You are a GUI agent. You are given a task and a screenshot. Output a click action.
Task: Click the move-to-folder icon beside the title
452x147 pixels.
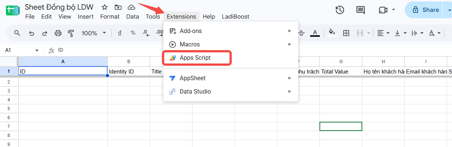click(x=118, y=7)
